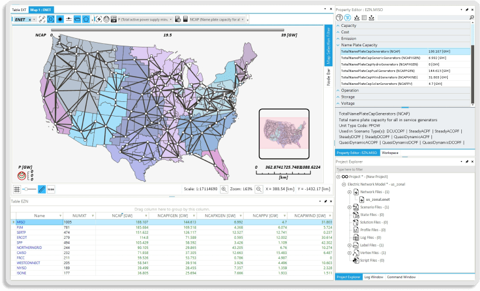Open the vertical Map Selection Filter panel

coord(328,48)
